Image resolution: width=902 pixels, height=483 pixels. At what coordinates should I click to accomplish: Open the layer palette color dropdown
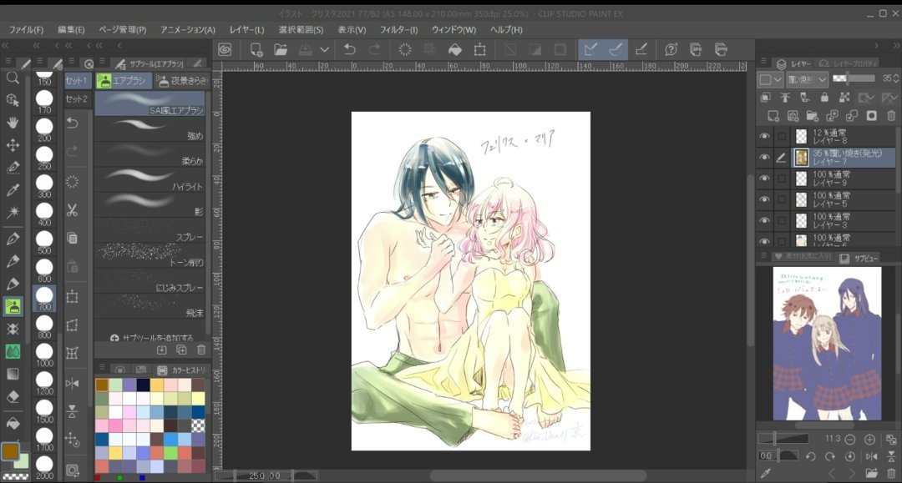point(771,79)
